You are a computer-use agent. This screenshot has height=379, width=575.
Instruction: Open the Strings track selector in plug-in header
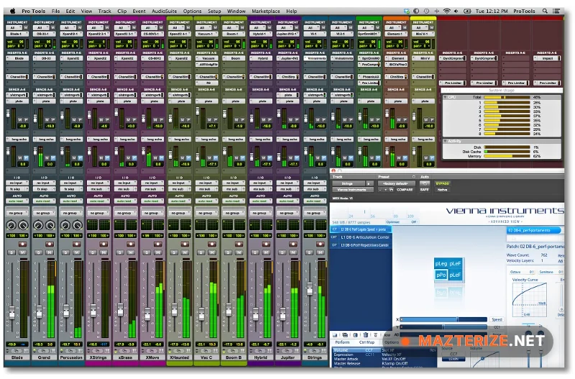coord(349,183)
